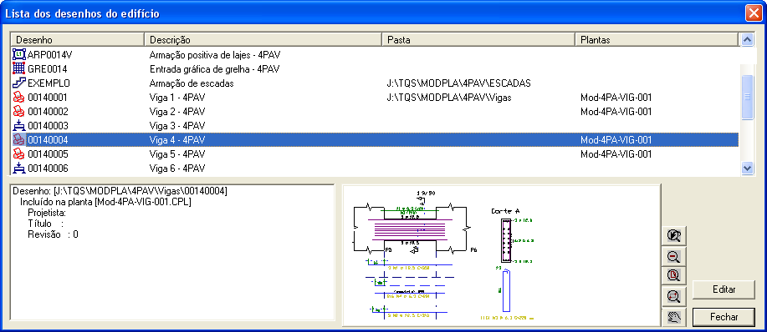Click the Pasta column header

point(478,39)
